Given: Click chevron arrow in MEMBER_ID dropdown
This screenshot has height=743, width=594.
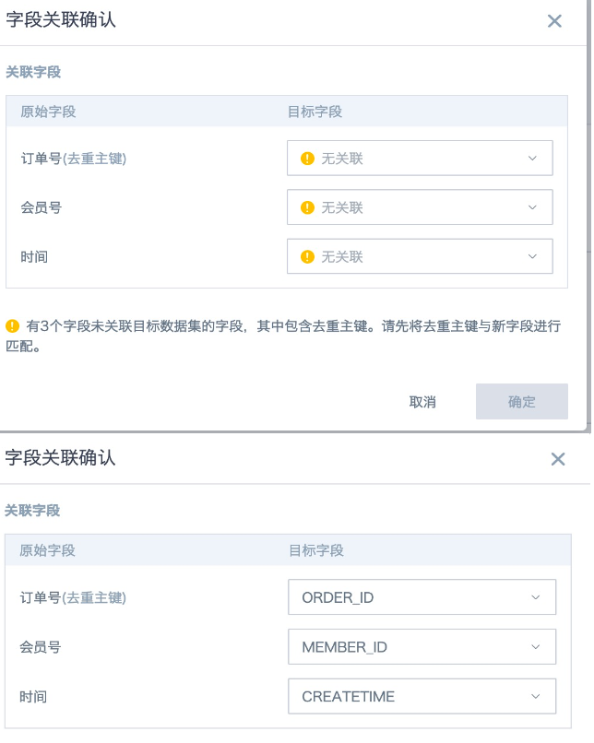Looking at the screenshot, I should 535,647.
